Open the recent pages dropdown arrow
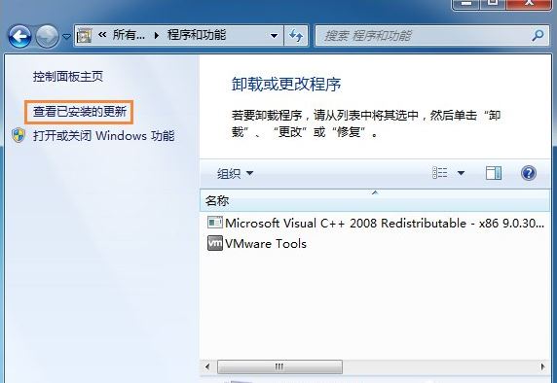 click(66, 36)
